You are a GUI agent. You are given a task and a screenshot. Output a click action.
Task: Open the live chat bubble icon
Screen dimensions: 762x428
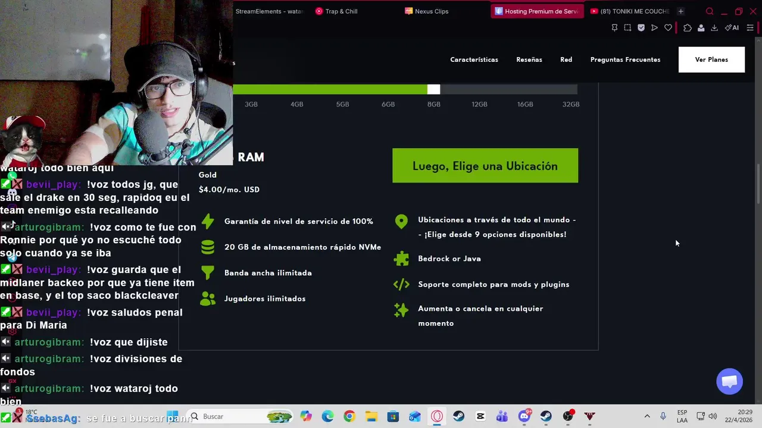729,381
